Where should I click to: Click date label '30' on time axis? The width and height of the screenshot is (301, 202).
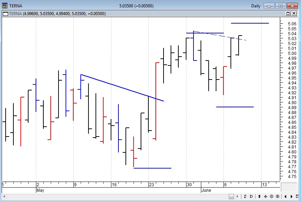(x=189, y=184)
